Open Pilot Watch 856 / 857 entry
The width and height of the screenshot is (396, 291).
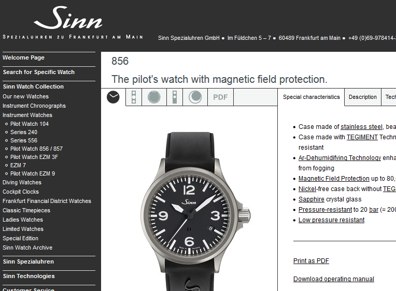pos(36,149)
